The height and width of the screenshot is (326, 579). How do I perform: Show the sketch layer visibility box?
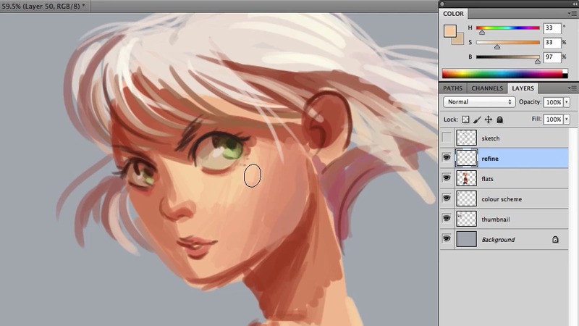tap(447, 138)
